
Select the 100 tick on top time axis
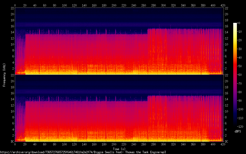point(64,5)
